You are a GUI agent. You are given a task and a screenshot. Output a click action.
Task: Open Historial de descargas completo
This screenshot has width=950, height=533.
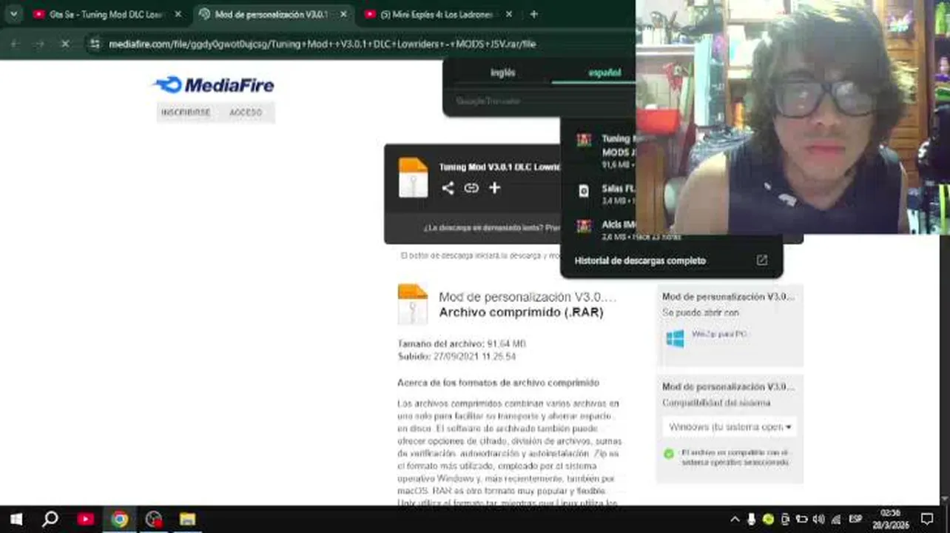click(x=640, y=261)
